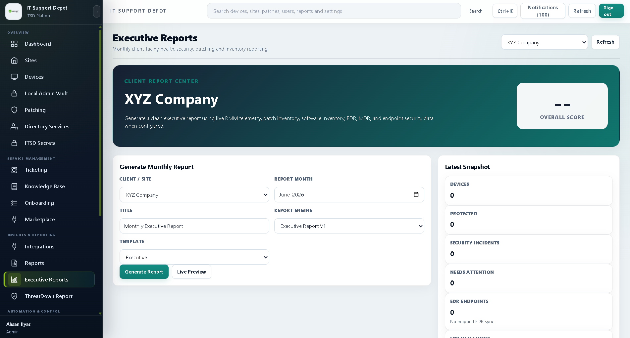
Task: Click the top bar Refresh button
Action: point(582,11)
